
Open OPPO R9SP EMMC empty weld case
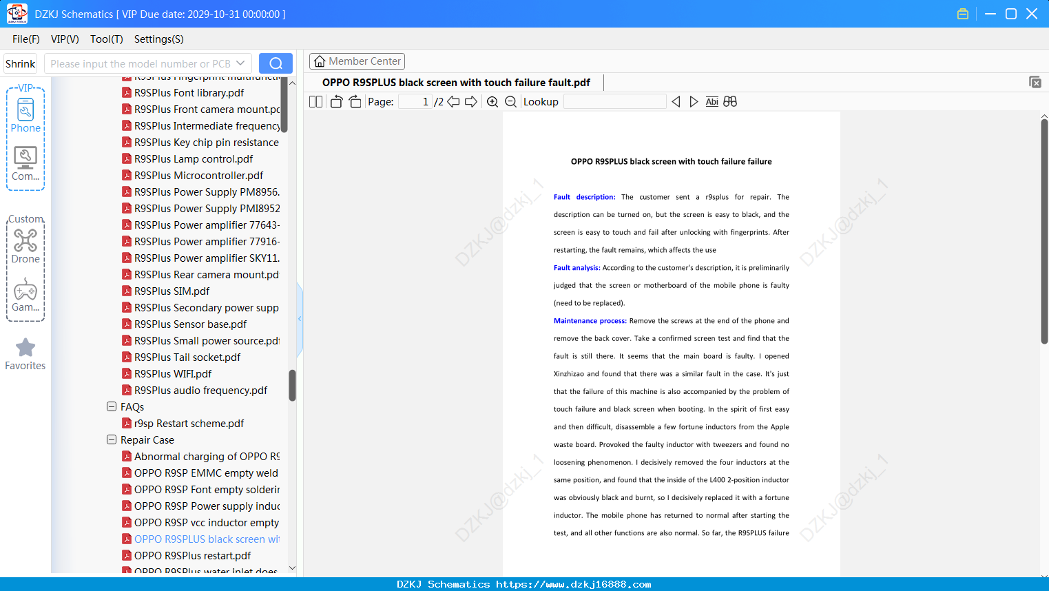[206, 473]
